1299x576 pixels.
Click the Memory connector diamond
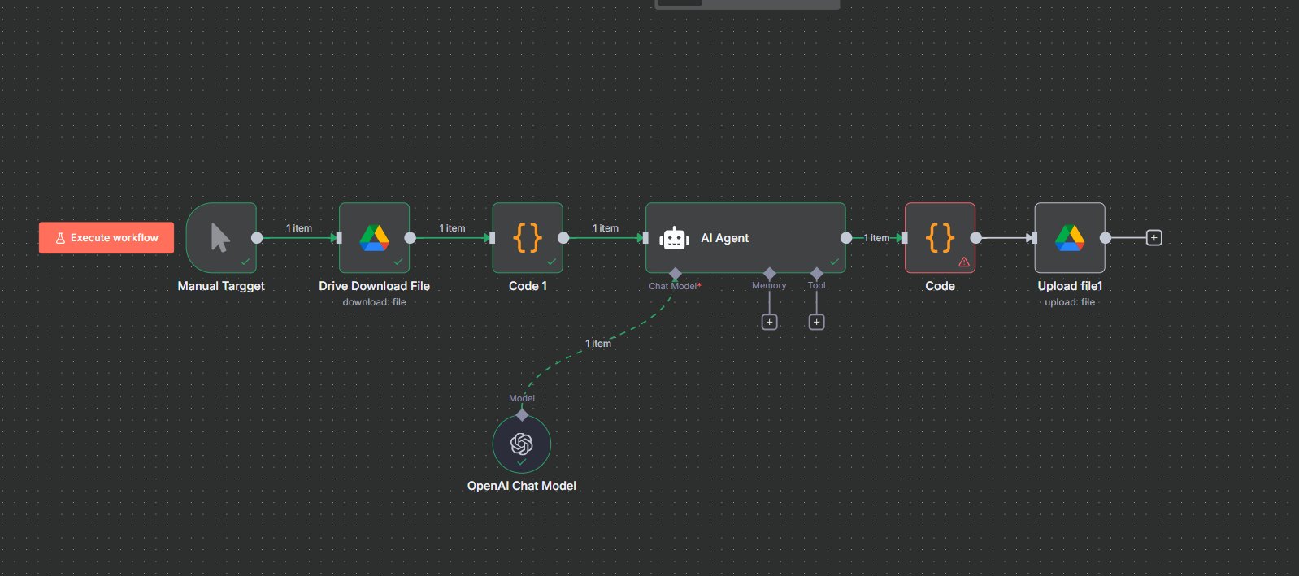[770, 274]
